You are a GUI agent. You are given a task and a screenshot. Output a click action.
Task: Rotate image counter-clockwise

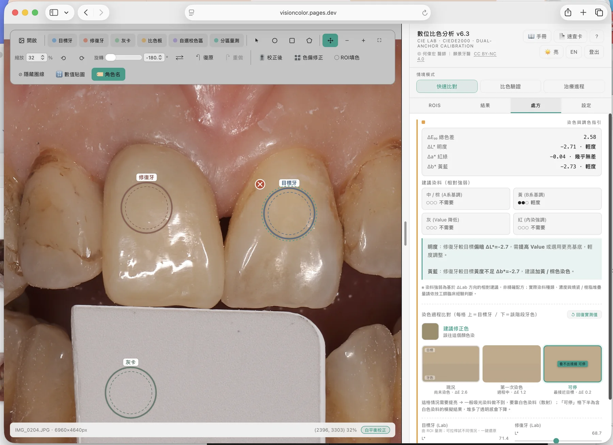click(63, 58)
